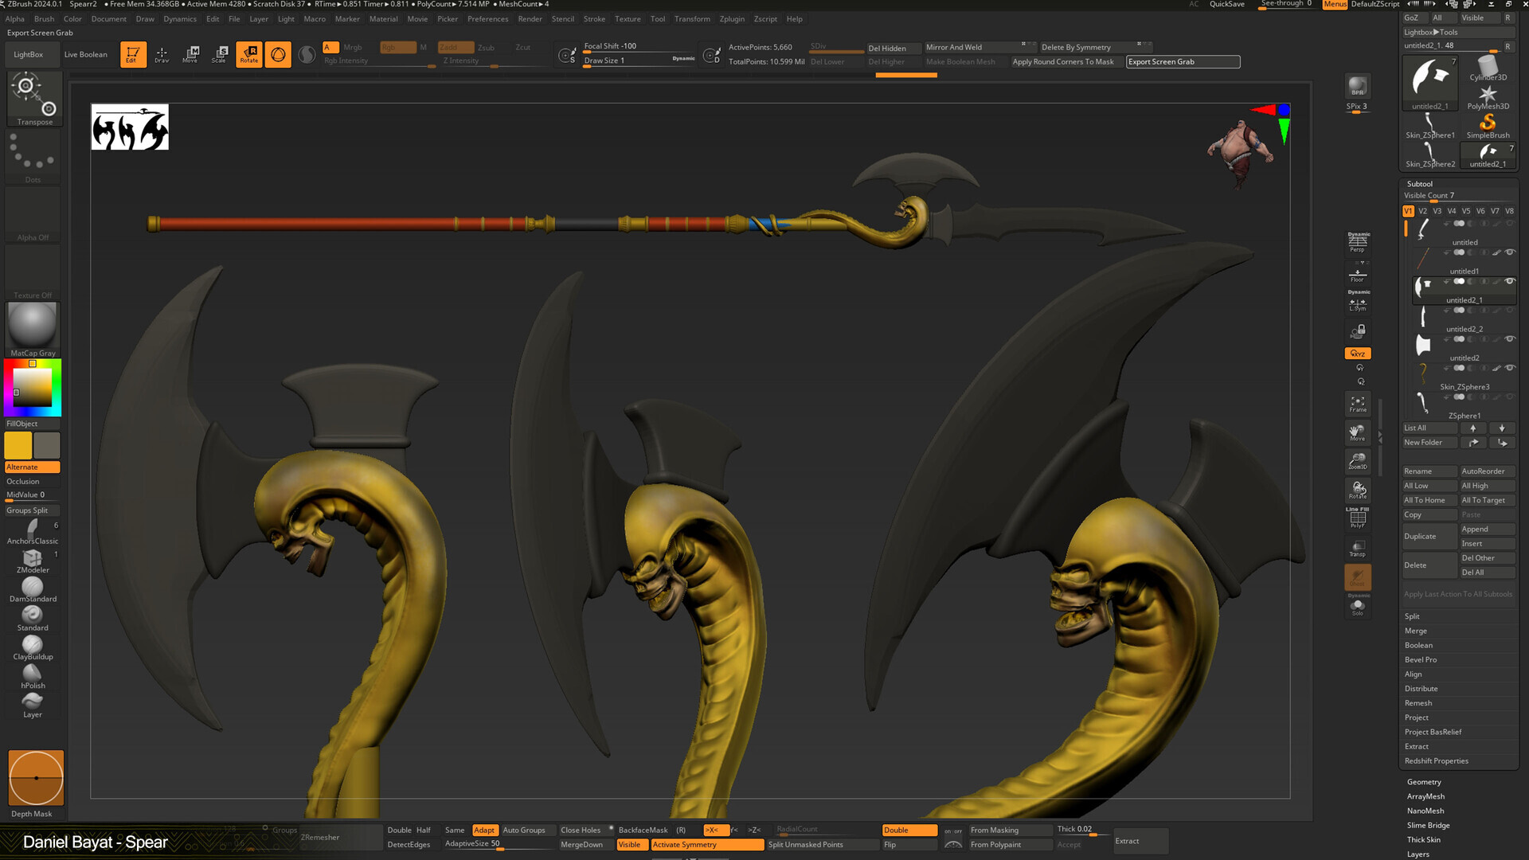Open the Zplugin menu

(x=731, y=18)
